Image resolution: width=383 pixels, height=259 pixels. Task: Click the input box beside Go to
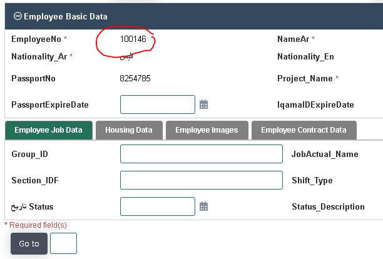coord(63,243)
